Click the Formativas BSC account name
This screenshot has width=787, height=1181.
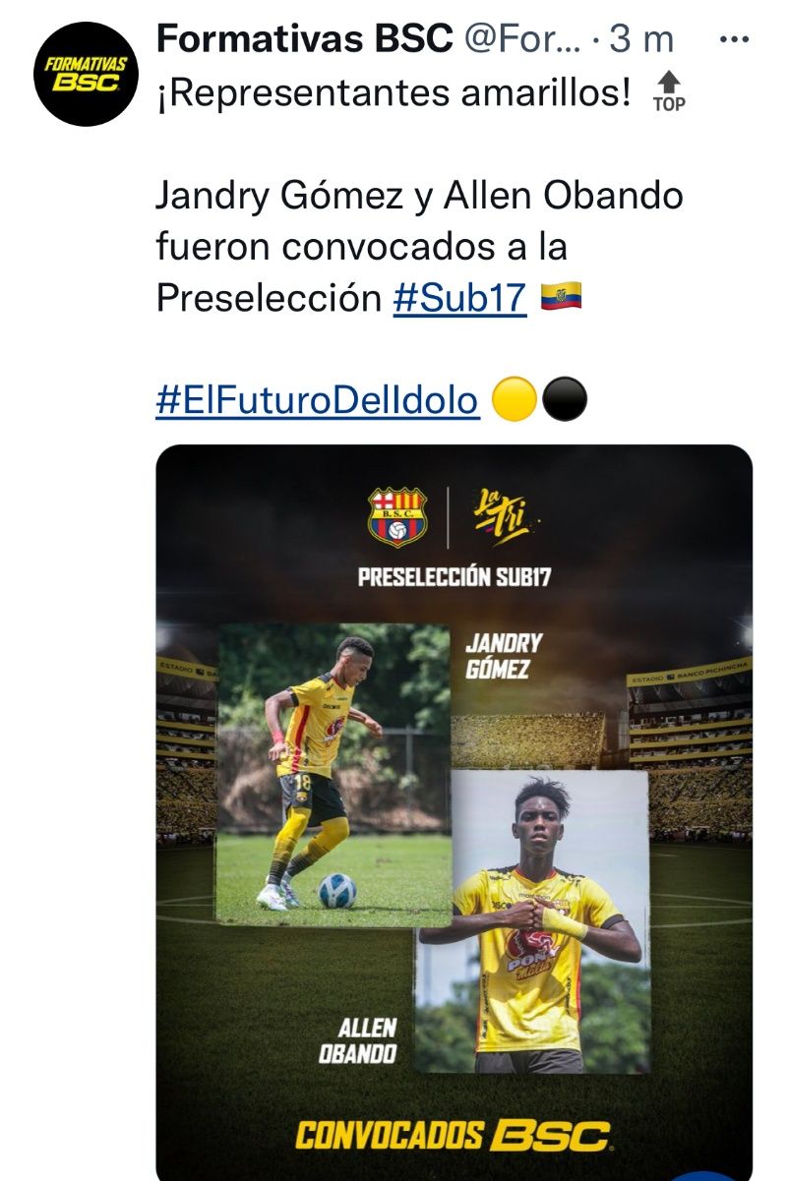(304, 39)
